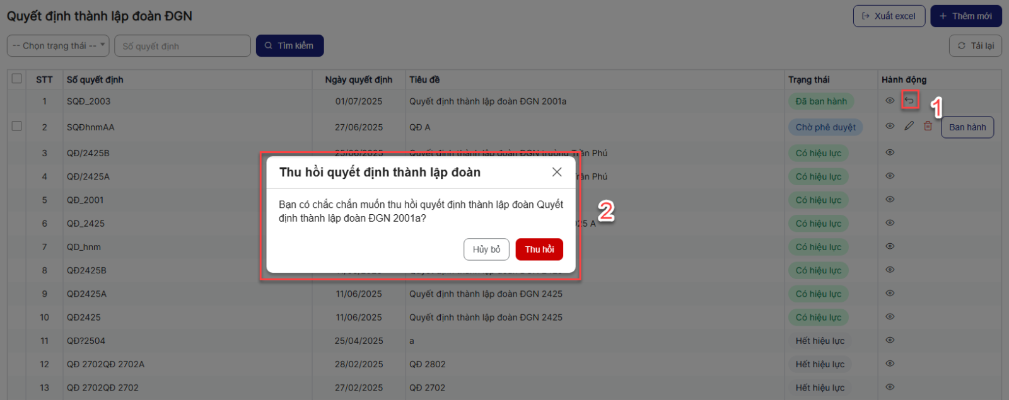View details of SQĐhnmAA row
The height and width of the screenshot is (400, 1009).
click(x=890, y=126)
